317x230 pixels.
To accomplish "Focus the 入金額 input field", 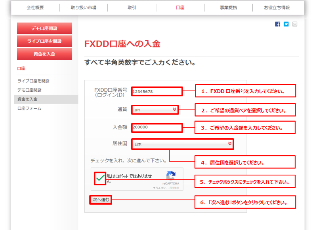I will tap(157, 128).
